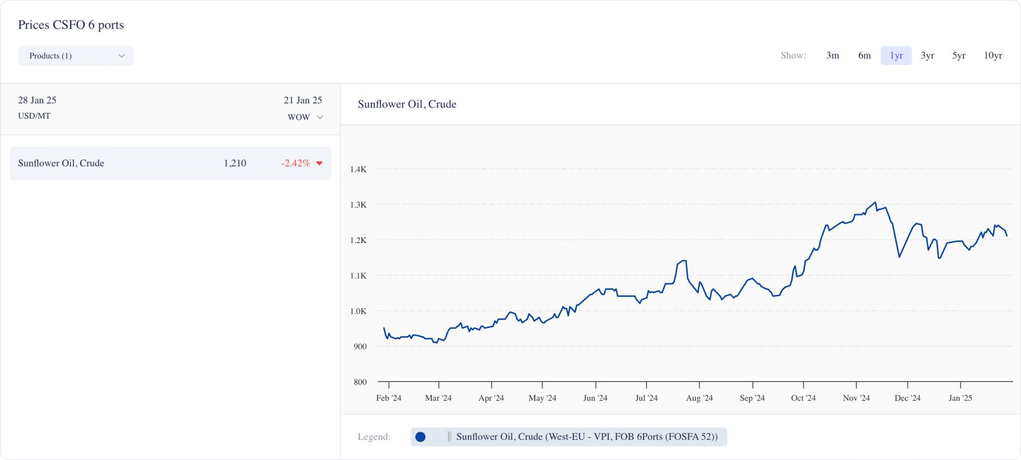
Task: Click the chevron arrow in the Products selector
Action: pyautogui.click(x=122, y=56)
